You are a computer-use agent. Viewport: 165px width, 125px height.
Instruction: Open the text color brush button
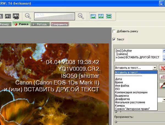click(x=162, y=86)
